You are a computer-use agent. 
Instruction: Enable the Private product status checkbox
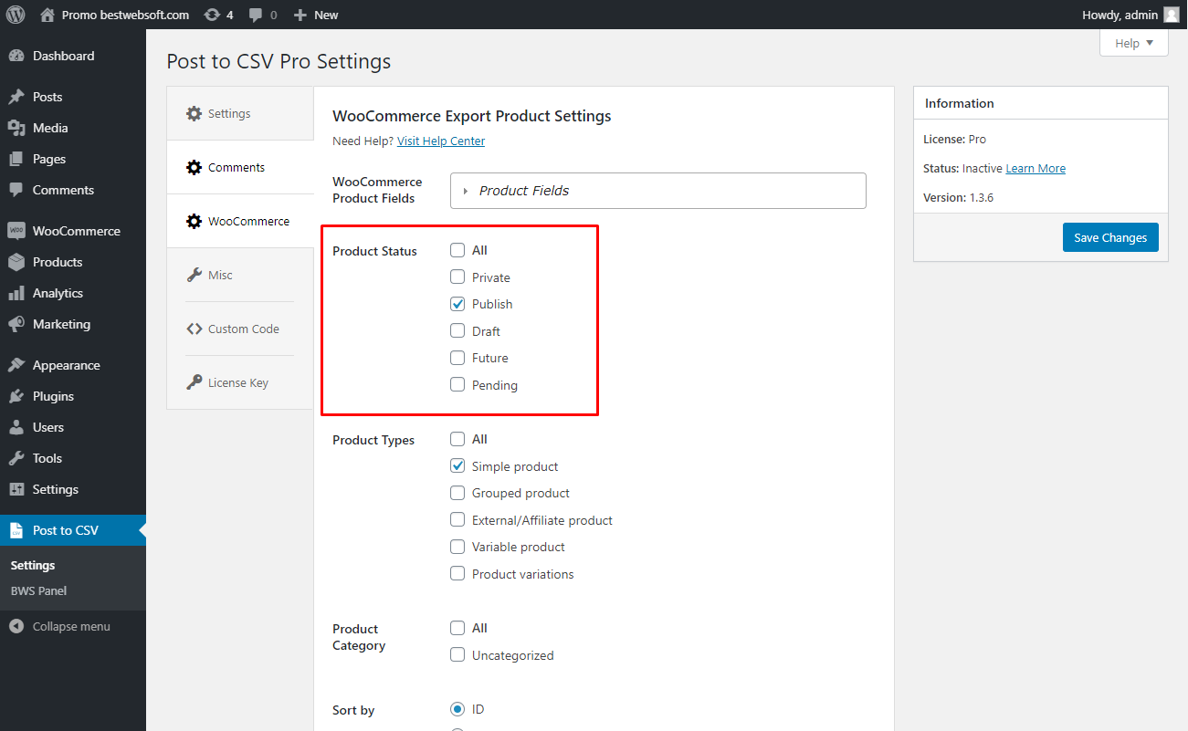tap(457, 277)
